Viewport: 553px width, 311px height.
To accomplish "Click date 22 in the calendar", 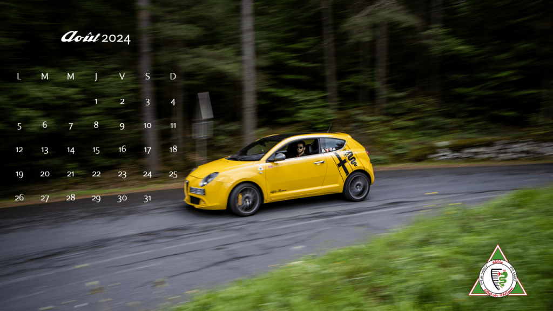I will click(x=96, y=174).
